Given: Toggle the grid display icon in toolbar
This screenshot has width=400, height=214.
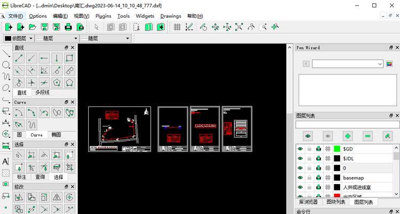Looking at the screenshot, I should [177, 27].
